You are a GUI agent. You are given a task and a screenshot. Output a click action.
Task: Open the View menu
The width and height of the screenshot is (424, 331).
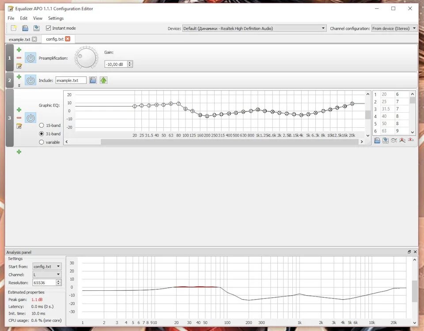pyautogui.click(x=38, y=18)
